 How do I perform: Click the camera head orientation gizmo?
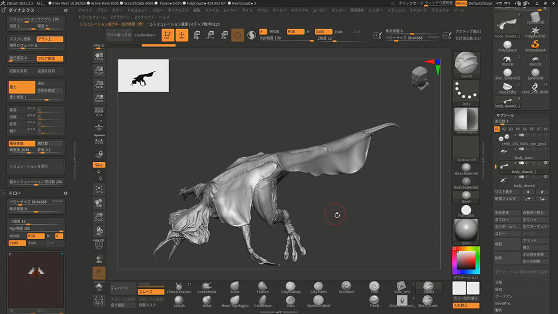[x=420, y=78]
